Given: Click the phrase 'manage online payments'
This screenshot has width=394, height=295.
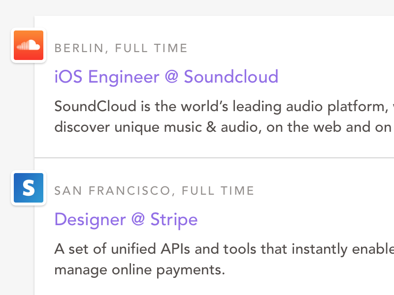Looking at the screenshot, I should (x=139, y=269).
